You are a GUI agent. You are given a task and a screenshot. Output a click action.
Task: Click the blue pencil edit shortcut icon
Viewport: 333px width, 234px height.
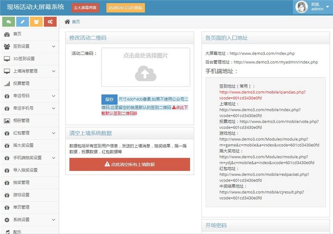tap(22, 22)
